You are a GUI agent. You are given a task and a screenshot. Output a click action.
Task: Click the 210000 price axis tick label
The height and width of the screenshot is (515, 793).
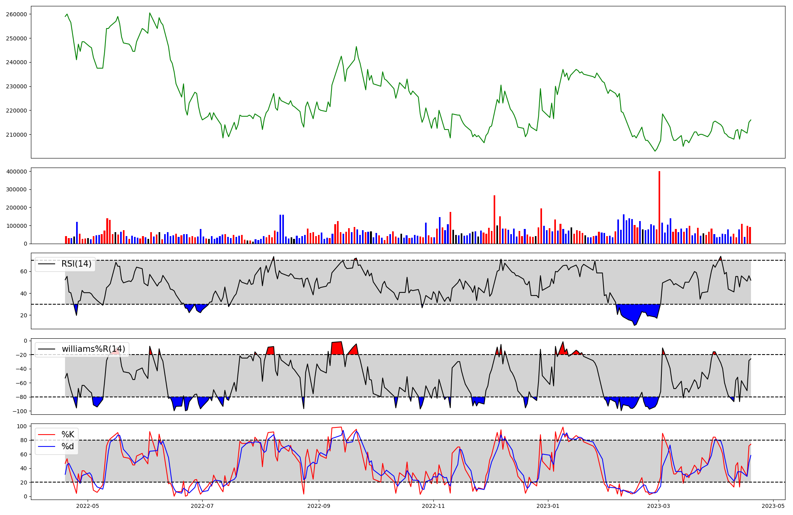click(x=16, y=135)
